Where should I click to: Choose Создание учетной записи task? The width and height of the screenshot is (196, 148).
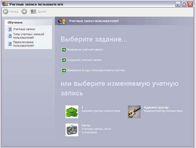[x=84, y=60]
